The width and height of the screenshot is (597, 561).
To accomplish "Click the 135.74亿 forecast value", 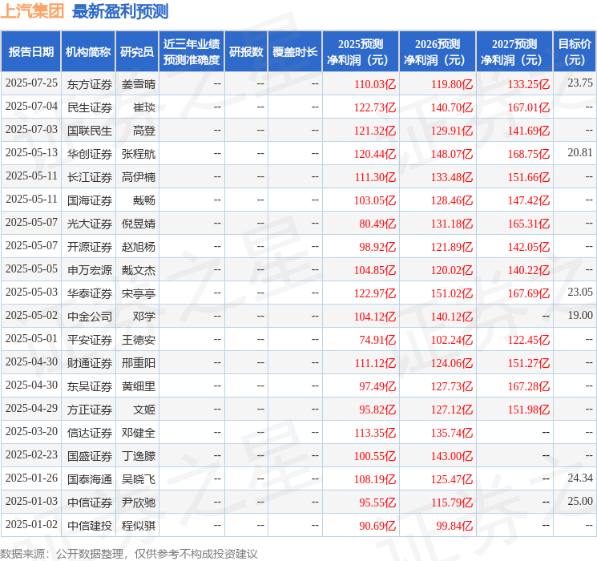I will (452, 433).
